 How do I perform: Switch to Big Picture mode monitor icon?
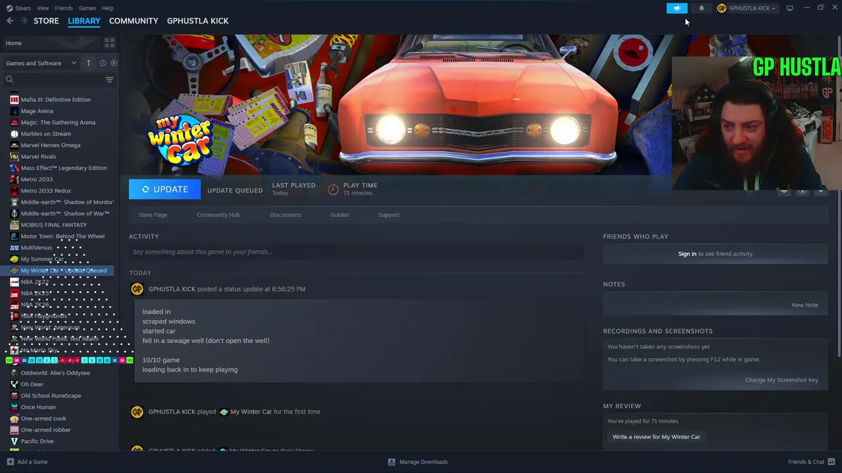pos(789,8)
